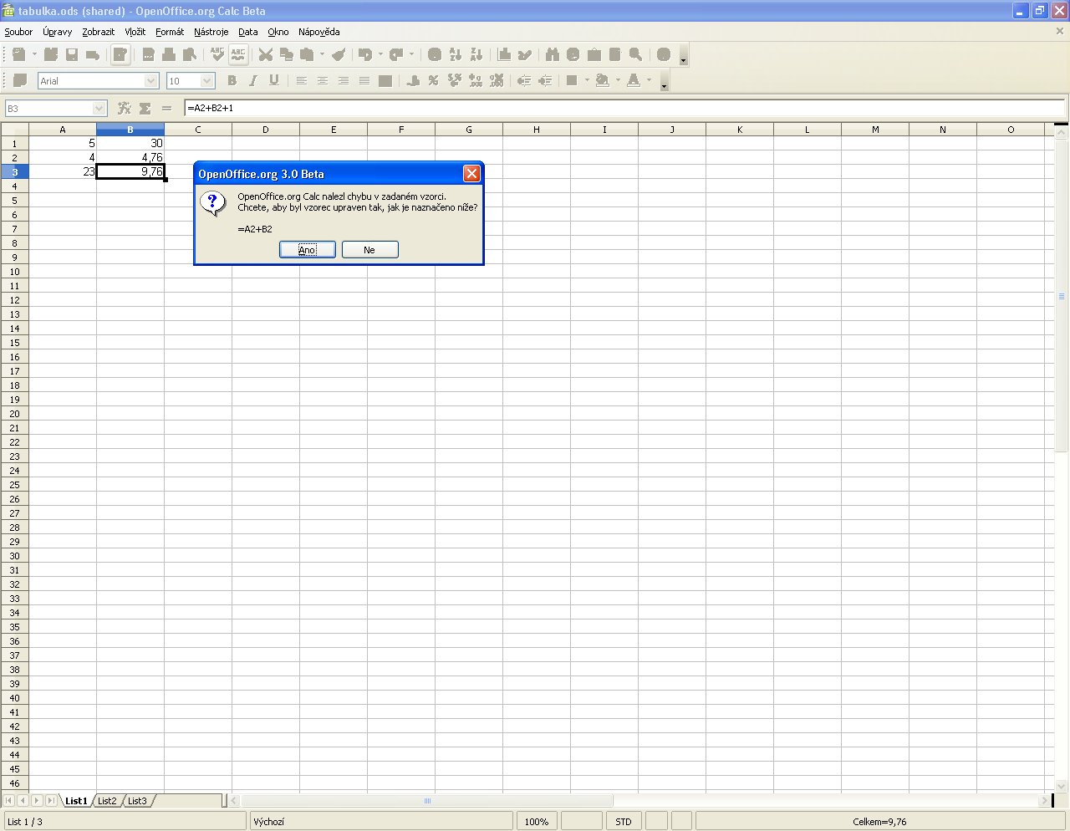This screenshot has height=831, width=1070.
Task: Open the Soubor menu
Action: click(x=18, y=32)
